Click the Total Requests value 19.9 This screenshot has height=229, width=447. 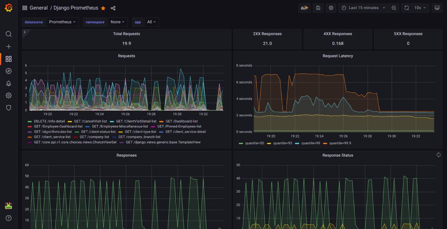127,43
